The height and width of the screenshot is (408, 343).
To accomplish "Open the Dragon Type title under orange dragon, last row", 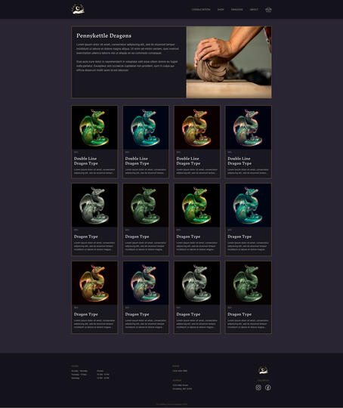I will (x=86, y=314).
